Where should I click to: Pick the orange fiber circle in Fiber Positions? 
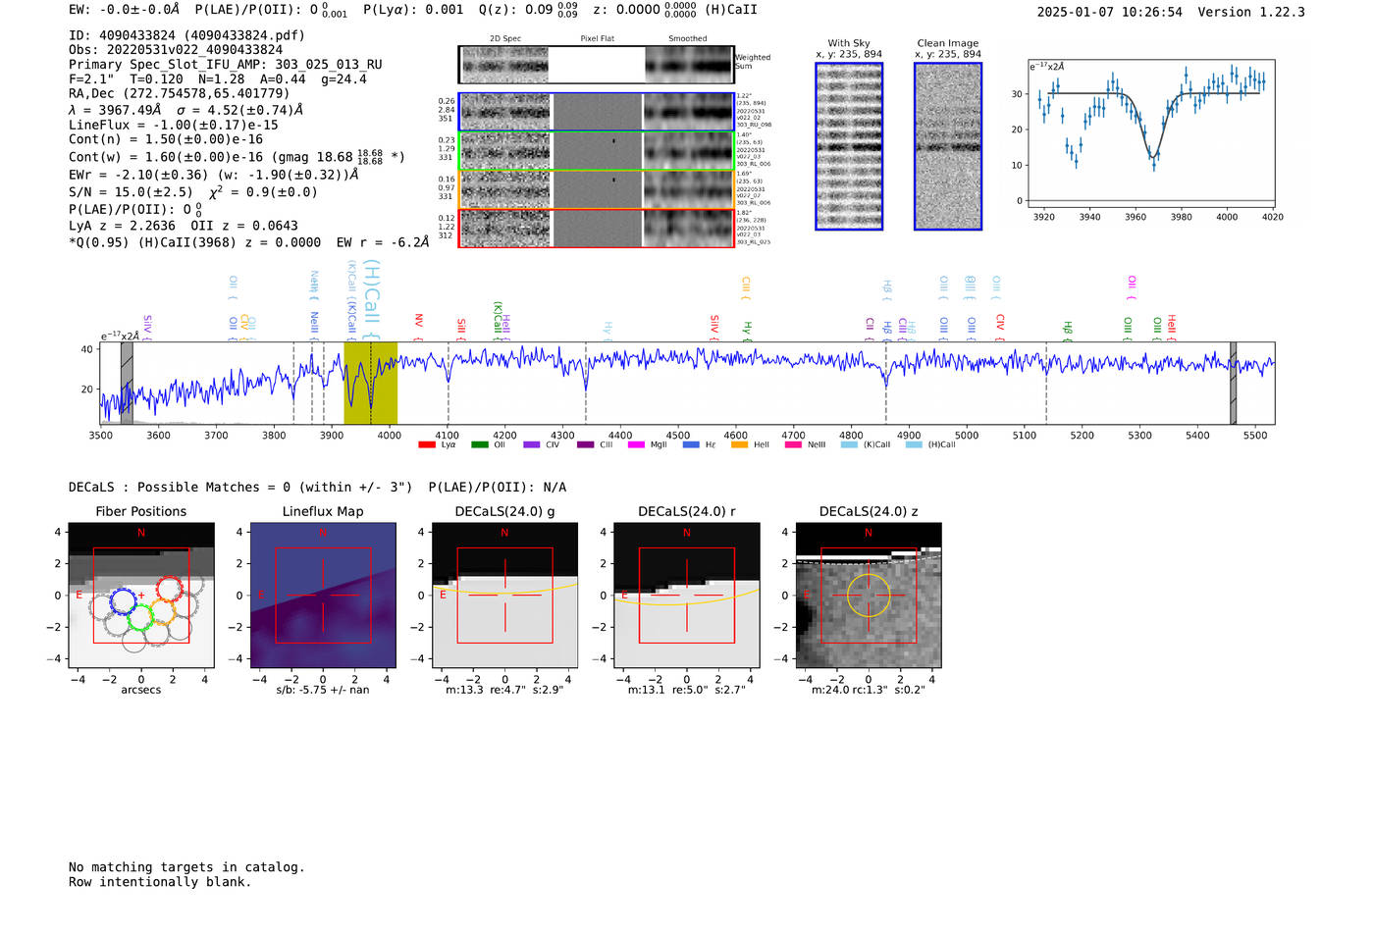point(162,612)
